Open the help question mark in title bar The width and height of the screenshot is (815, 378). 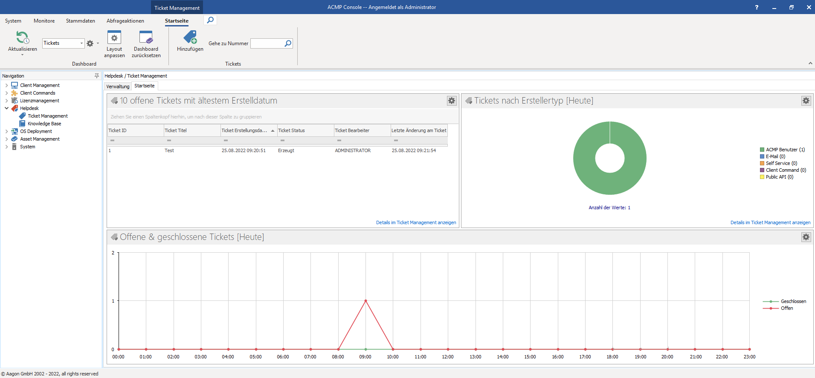coord(757,7)
